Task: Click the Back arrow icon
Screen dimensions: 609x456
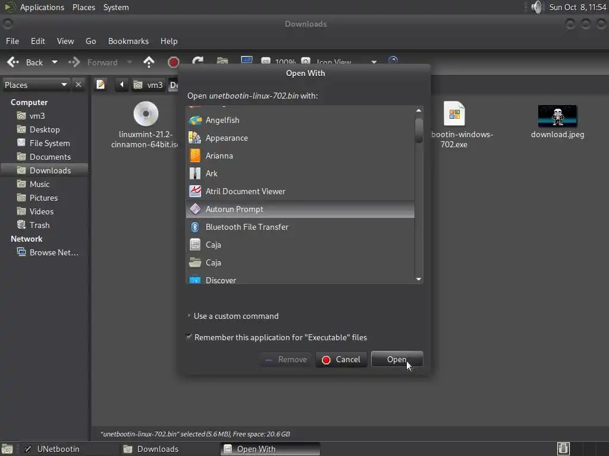Action: 13,62
